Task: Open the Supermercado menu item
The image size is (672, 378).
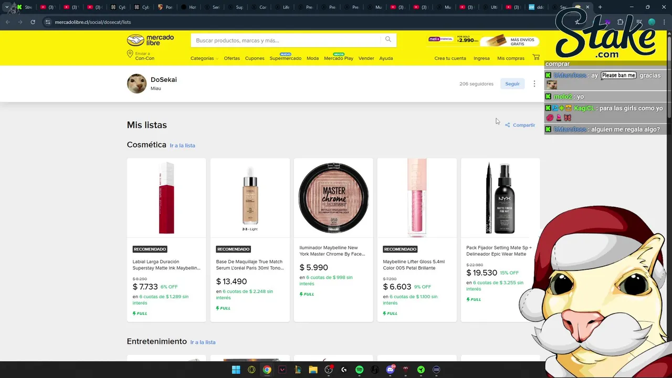Action: click(x=285, y=58)
